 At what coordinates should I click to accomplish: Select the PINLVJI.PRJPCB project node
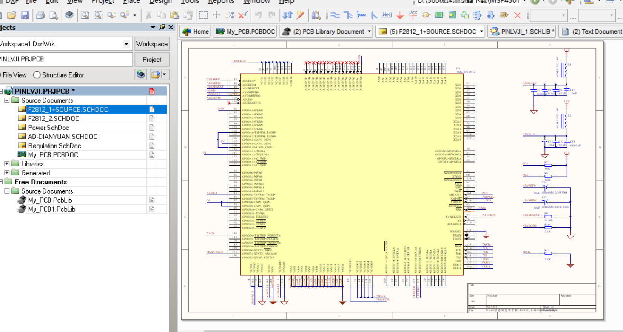(45, 91)
